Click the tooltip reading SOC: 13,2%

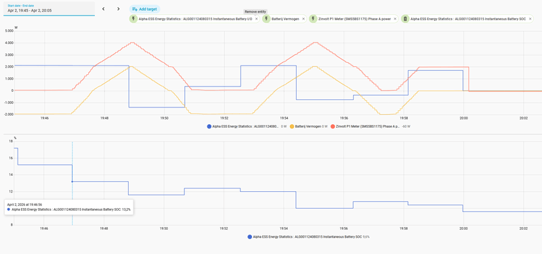(69, 207)
